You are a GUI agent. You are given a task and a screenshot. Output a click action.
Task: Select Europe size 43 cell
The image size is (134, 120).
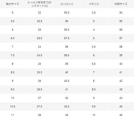(x=67, y=115)
